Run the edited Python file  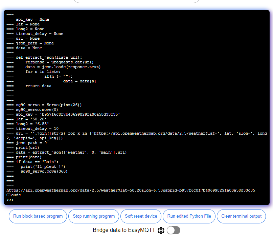(189, 216)
